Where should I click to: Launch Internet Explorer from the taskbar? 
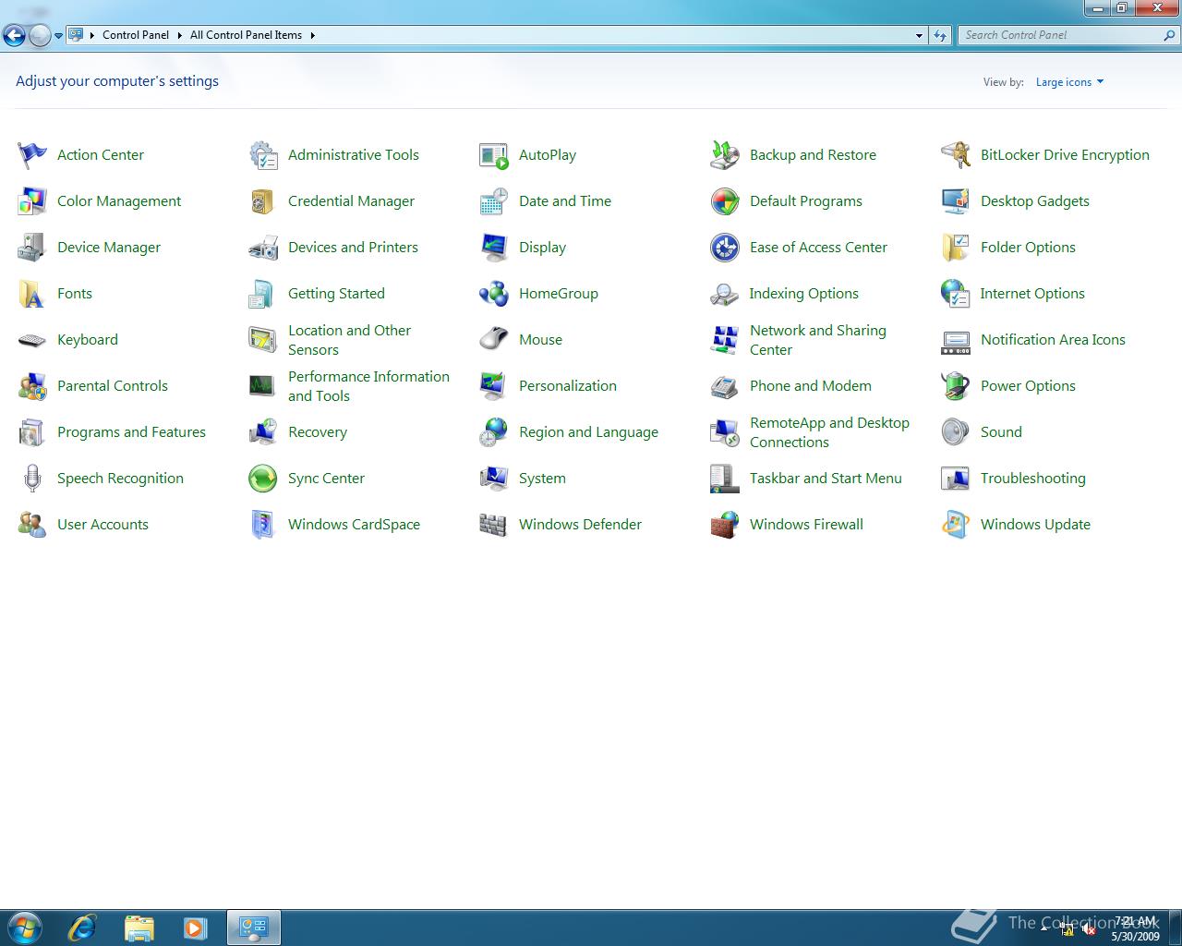coord(82,928)
